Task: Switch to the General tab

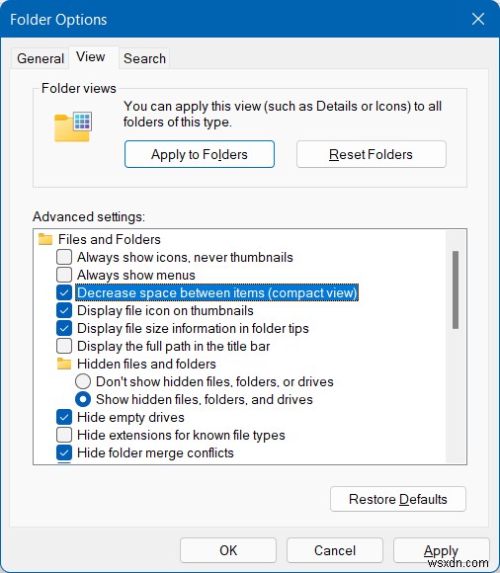Action: pos(41,58)
